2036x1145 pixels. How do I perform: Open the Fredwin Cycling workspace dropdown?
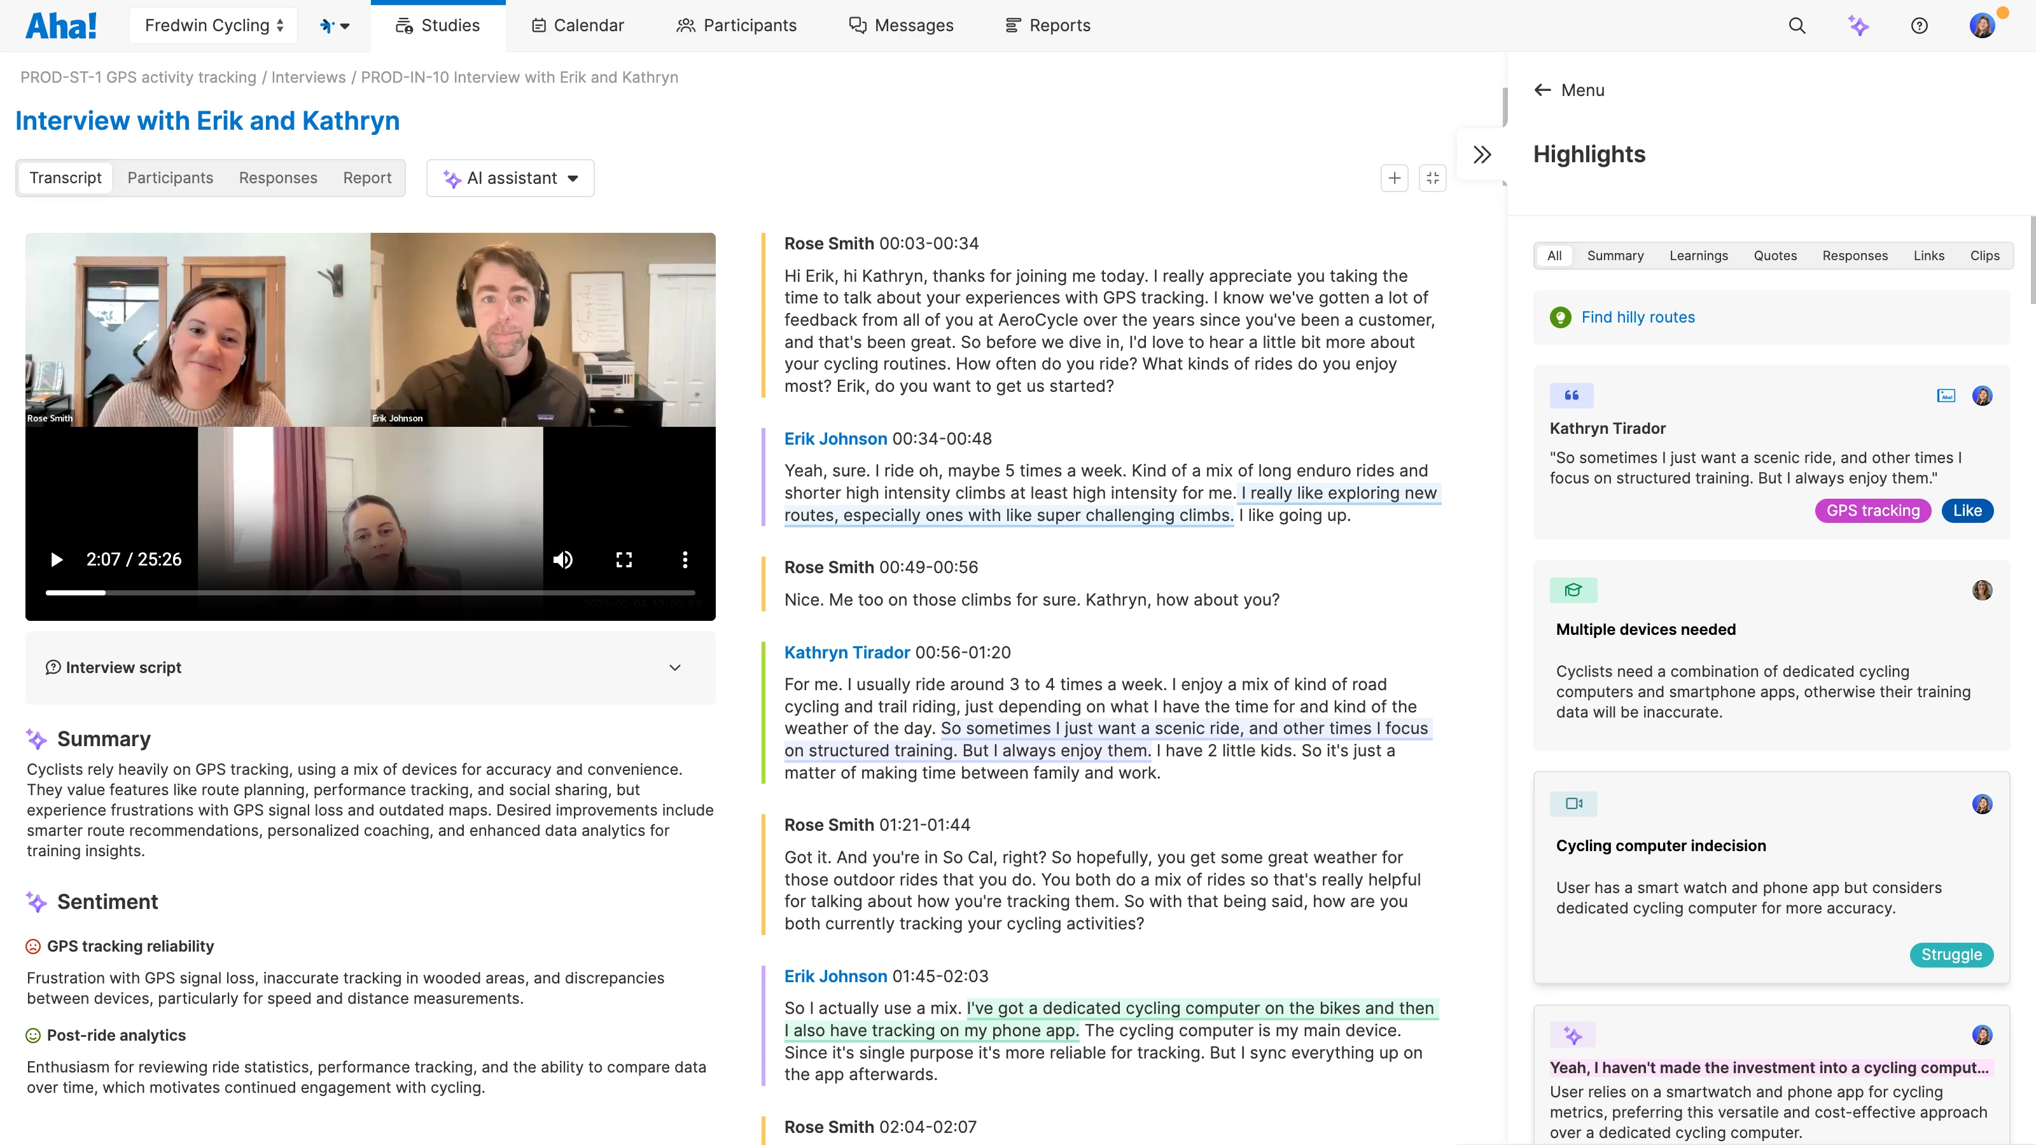213,25
